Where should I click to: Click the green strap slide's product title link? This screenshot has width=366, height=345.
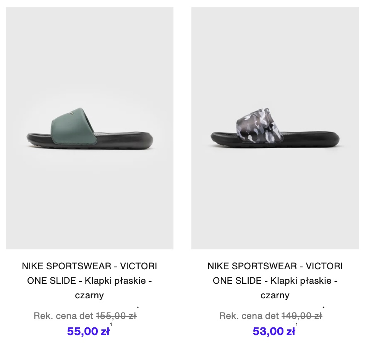(90, 280)
